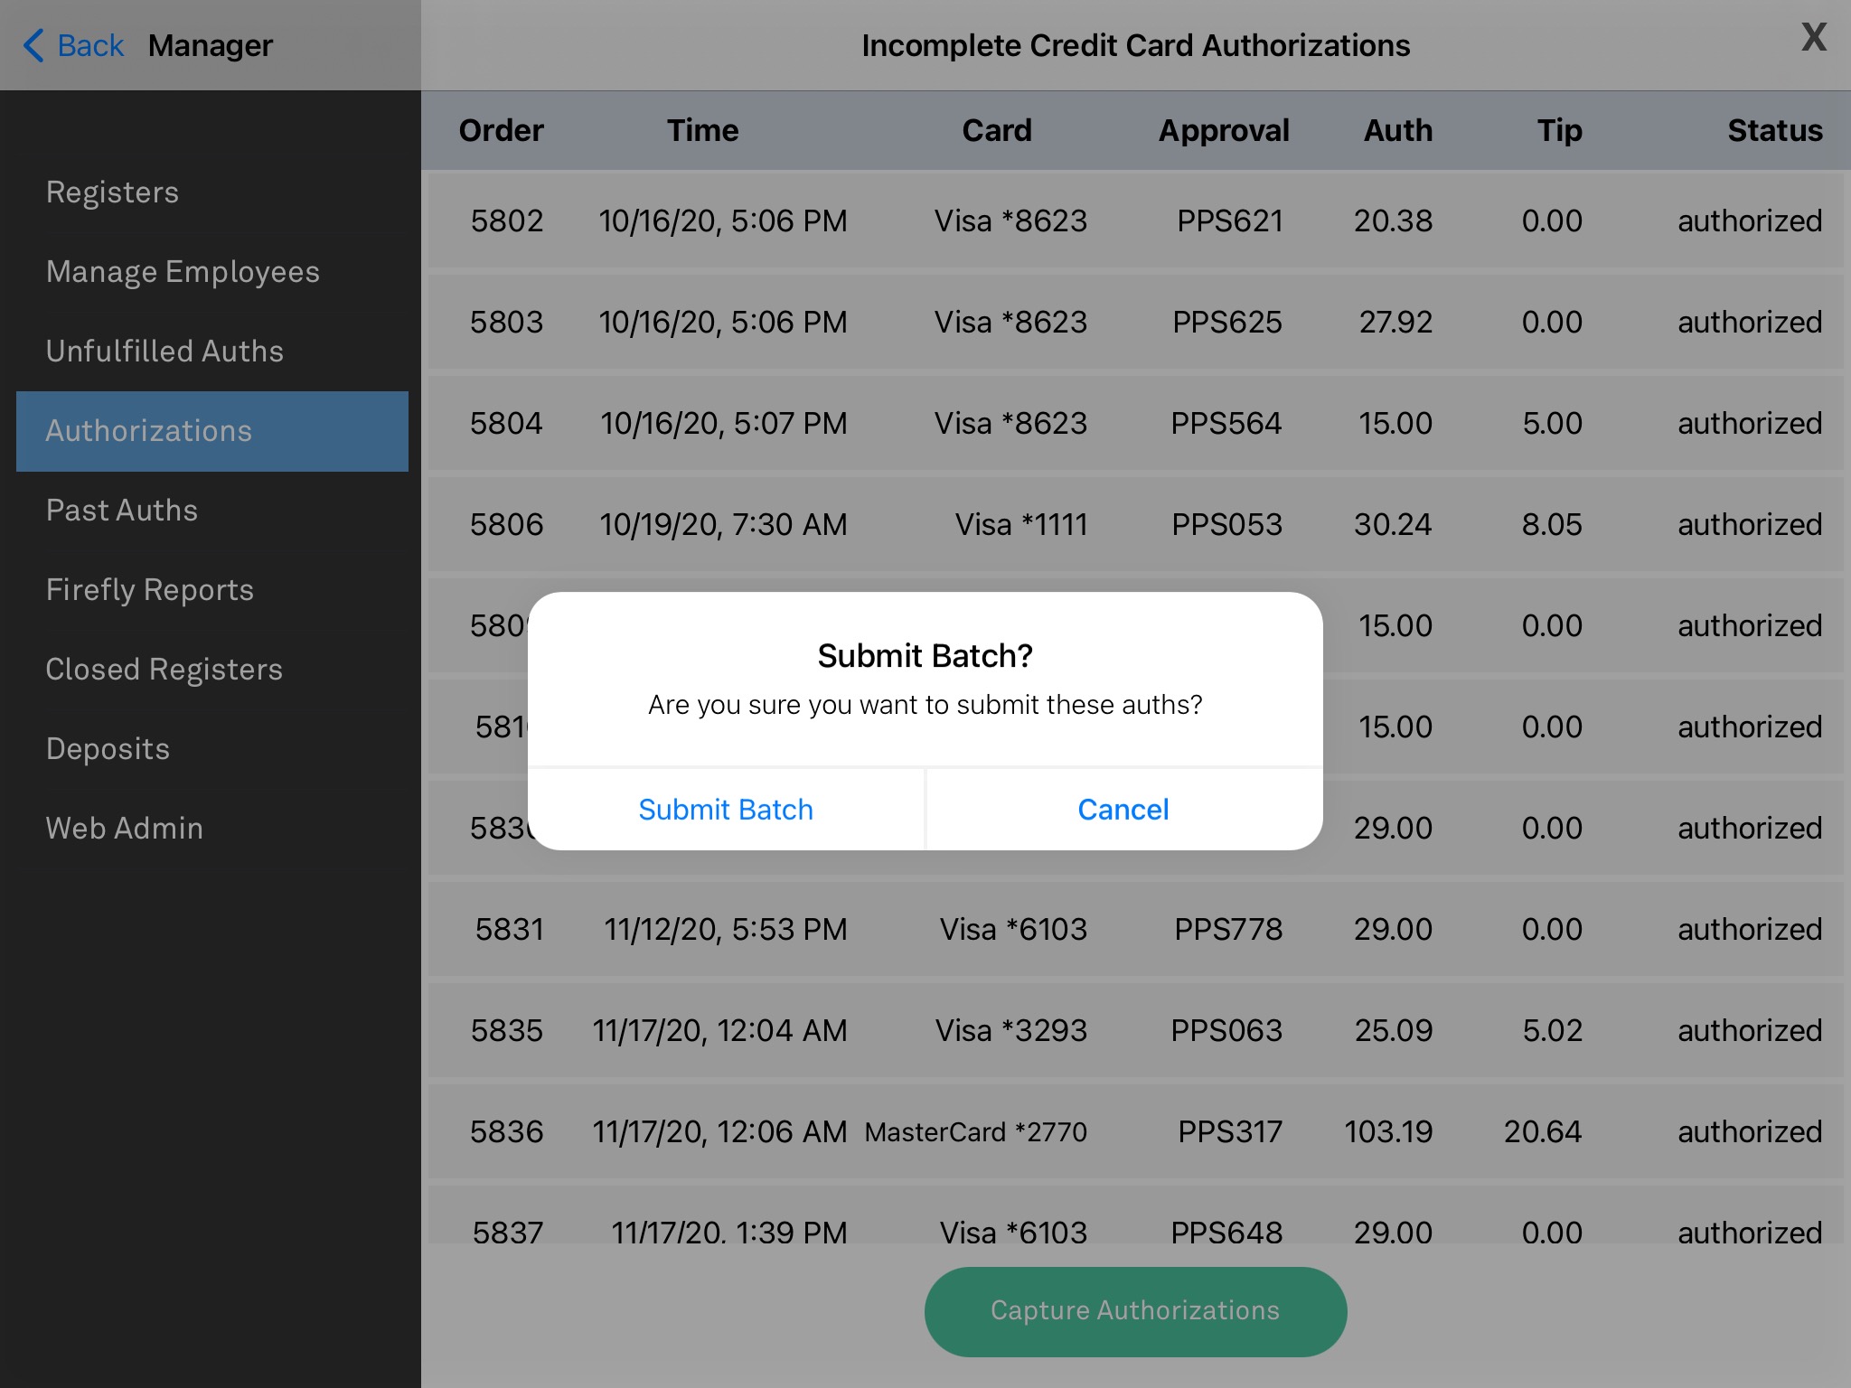Screen dimensions: 1851x1388
Task: Click approval code PPS063
Action: click(x=1226, y=1030)
